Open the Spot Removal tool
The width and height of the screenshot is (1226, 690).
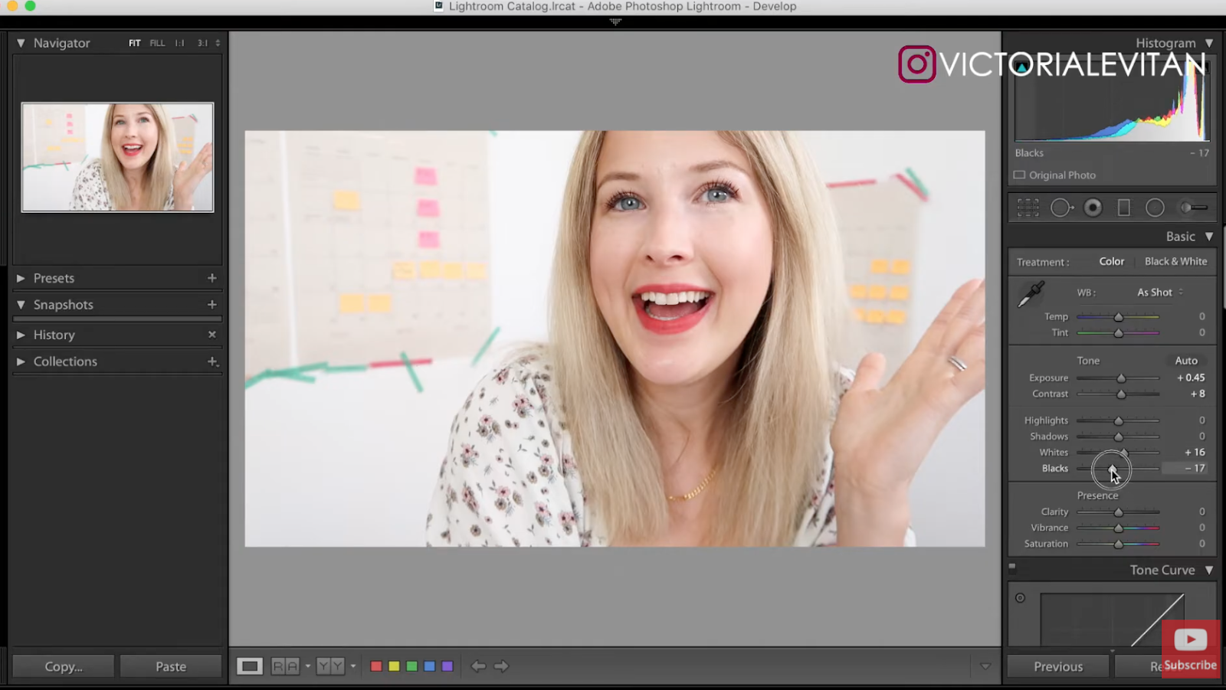tap(1062, 207)
